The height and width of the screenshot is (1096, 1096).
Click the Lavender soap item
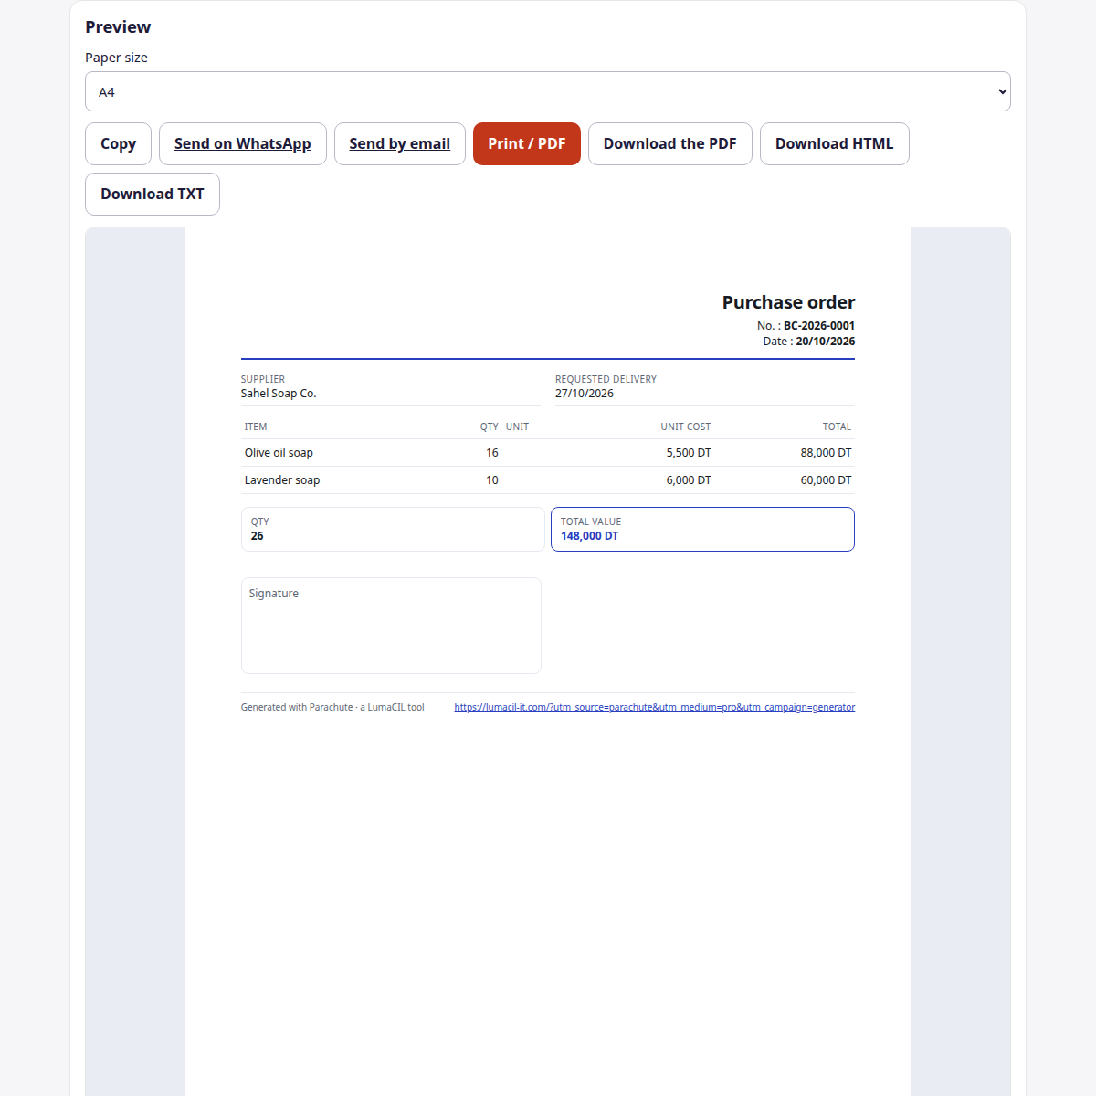click(x=282, y=480)
